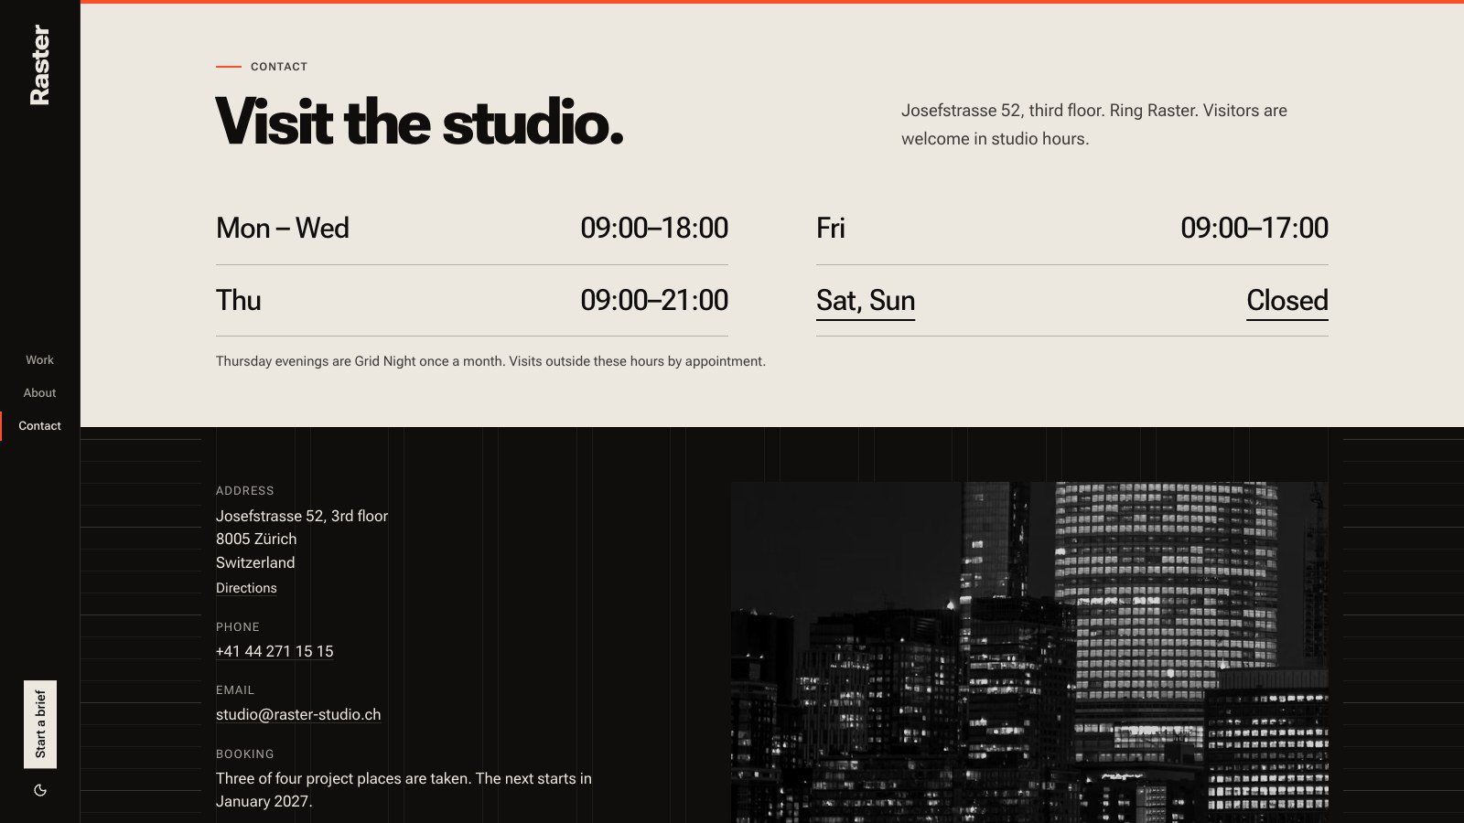Click the Ring Raster intro paragraph
Screen dimensions: 1464x823
(x=1094, y=124)
